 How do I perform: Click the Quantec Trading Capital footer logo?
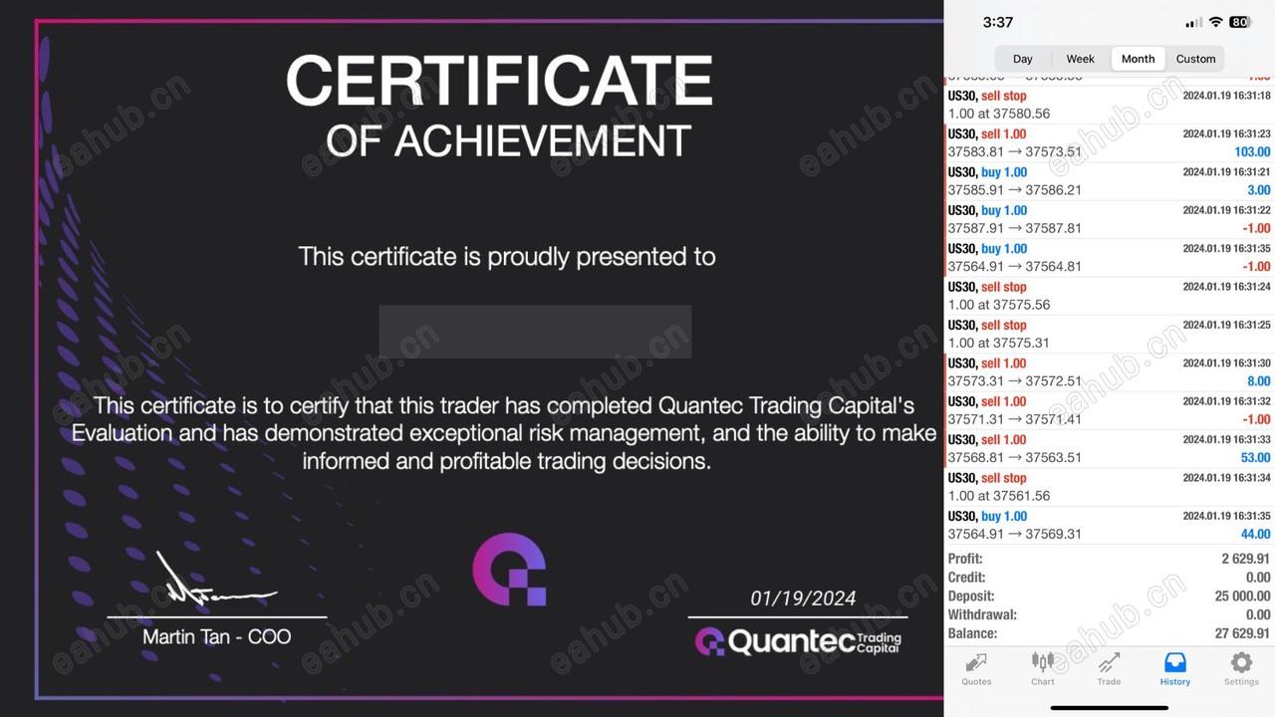tap(798, 642)
